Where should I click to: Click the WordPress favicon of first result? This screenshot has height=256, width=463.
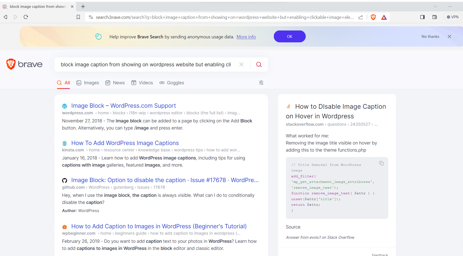[65, 106]
